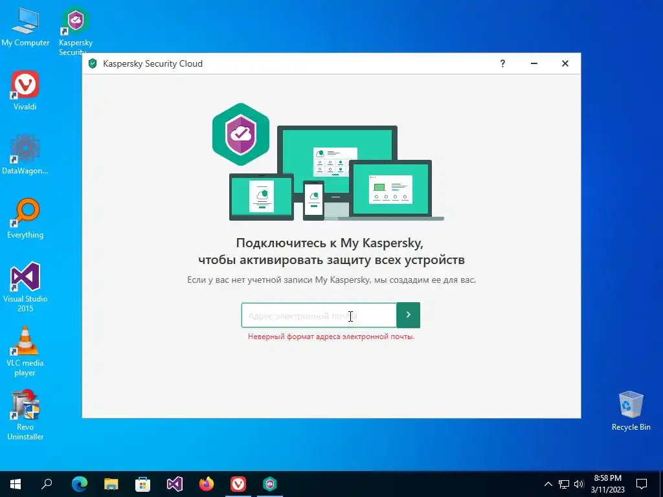Switch to Vivaldi in the taskbar
This screenshot has width=663, height=497.
(238, 484)
